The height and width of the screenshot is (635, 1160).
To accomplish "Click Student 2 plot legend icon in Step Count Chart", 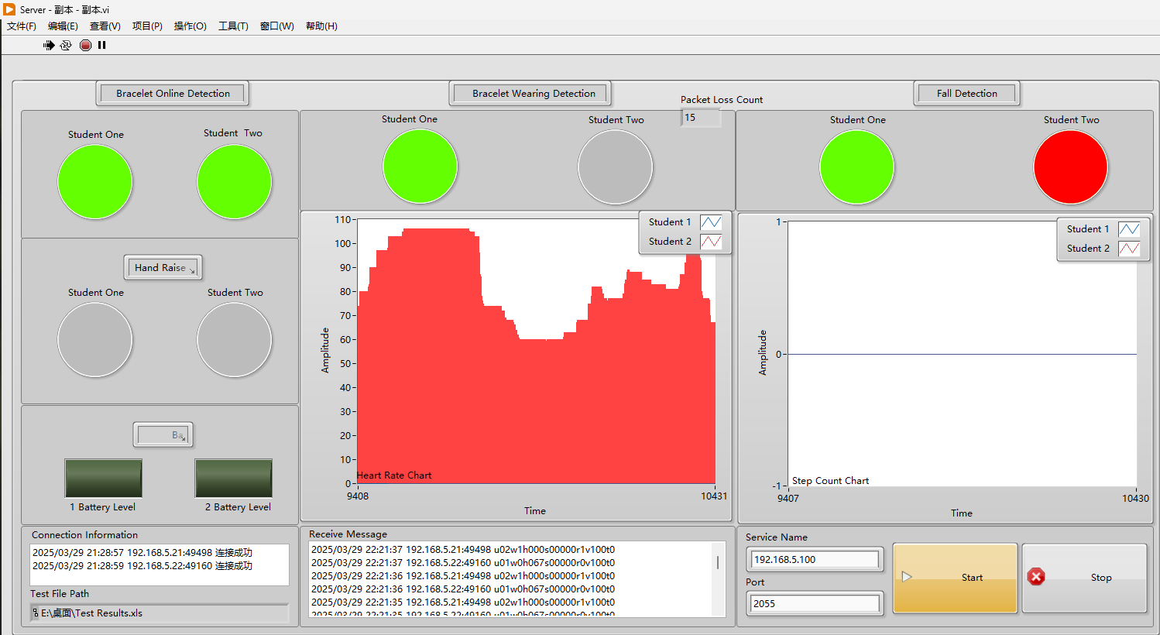I will tap(1129, 249).
